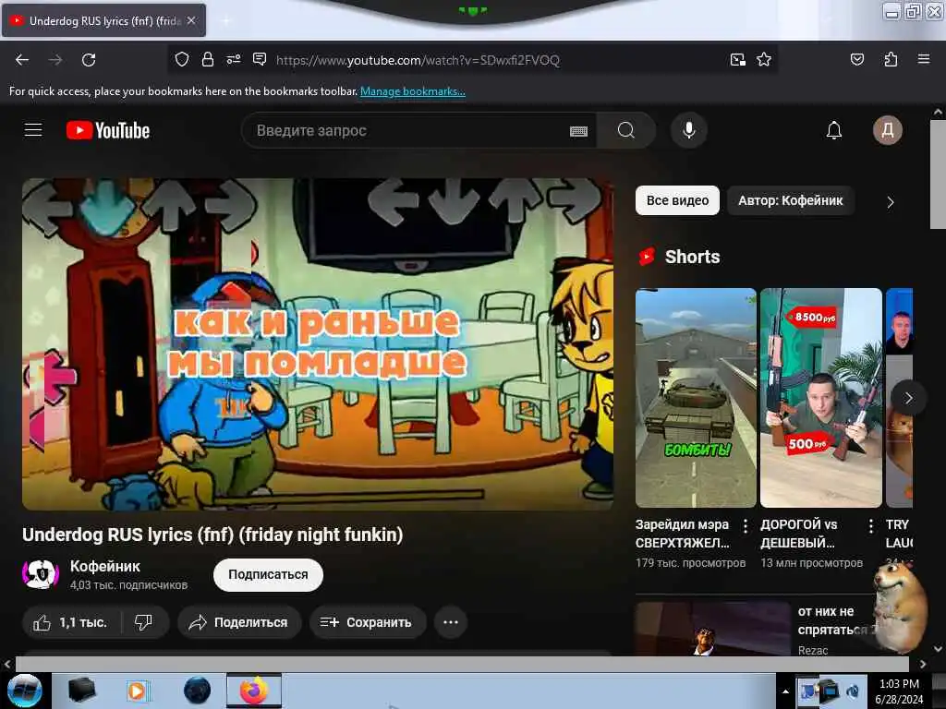Go to the YouTube home logo
Image resolution: width=946 pixels, height=709 pixels.
[x=108, y=130]
